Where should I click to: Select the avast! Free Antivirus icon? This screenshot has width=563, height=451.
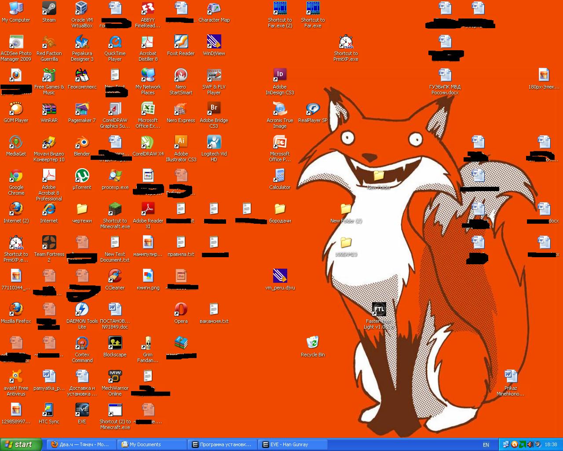tap(16, 383)
